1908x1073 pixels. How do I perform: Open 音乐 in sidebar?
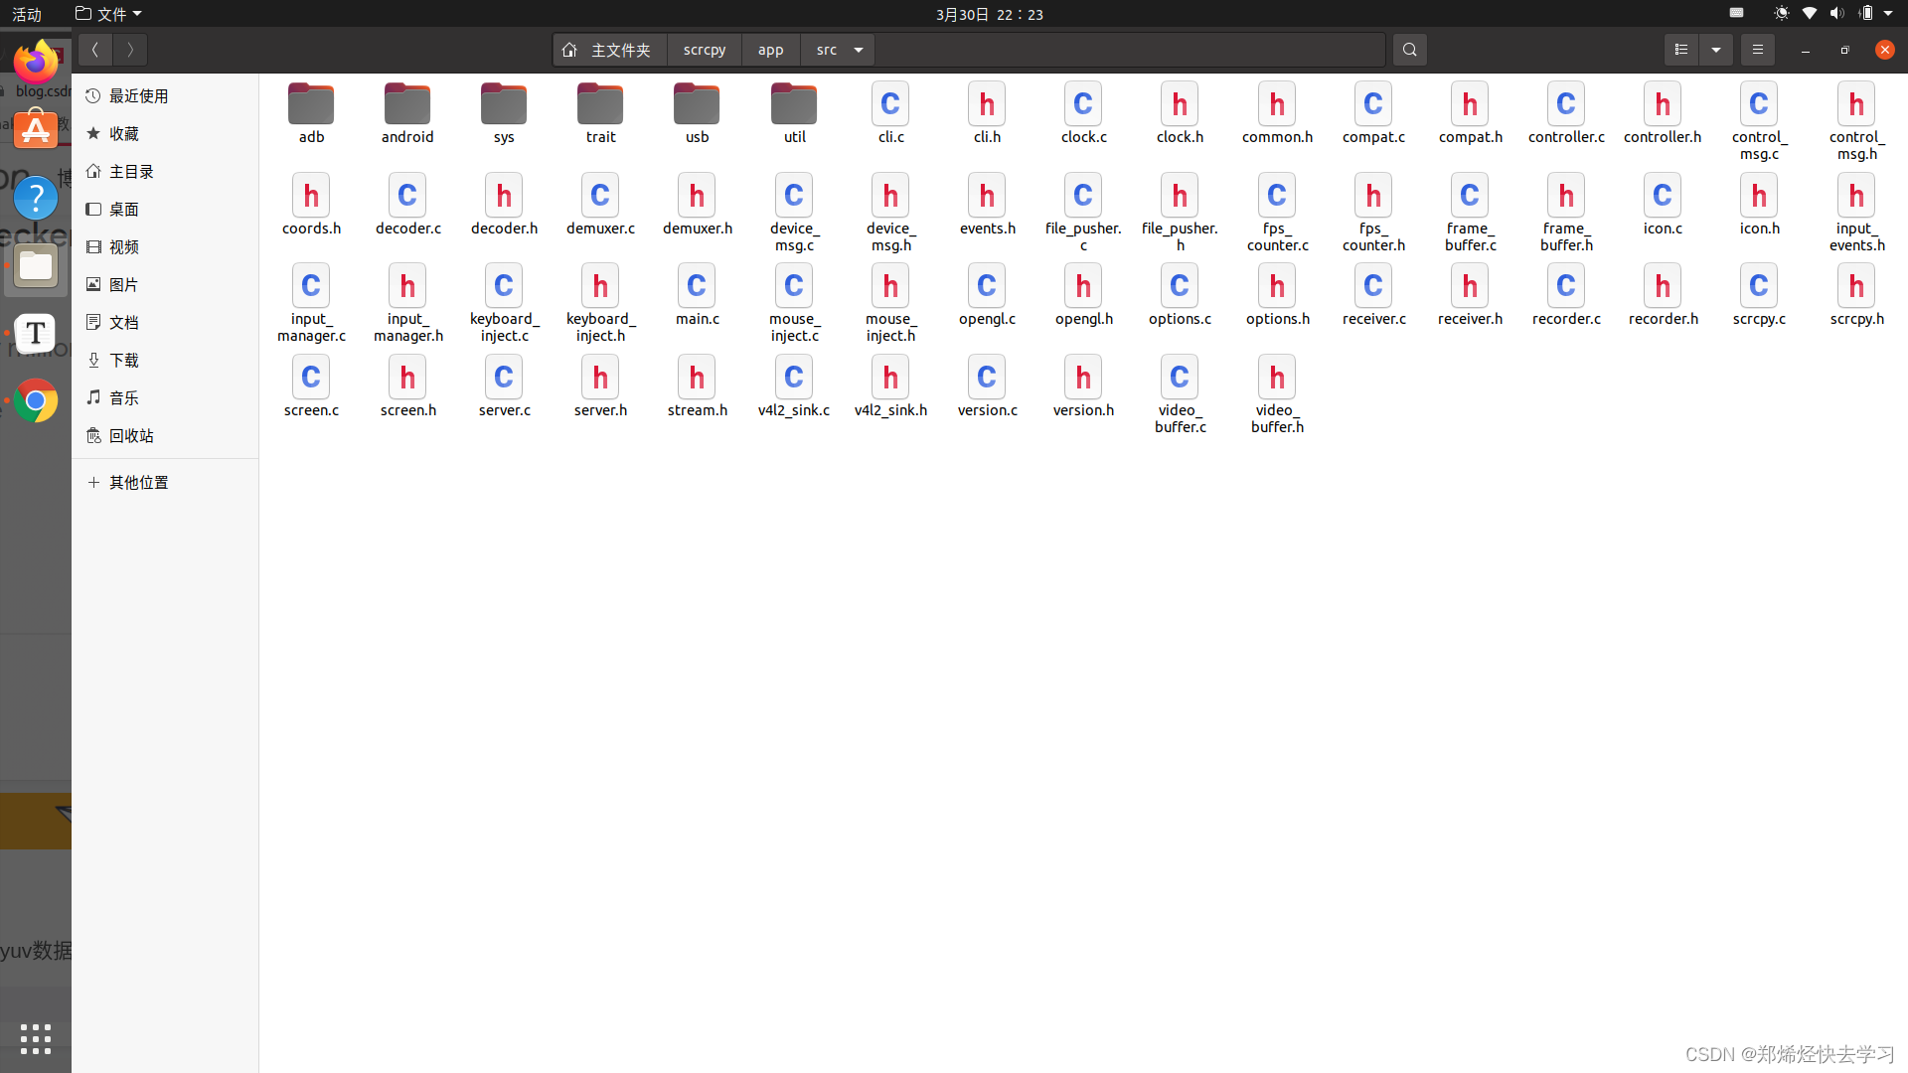coord(165,397)
